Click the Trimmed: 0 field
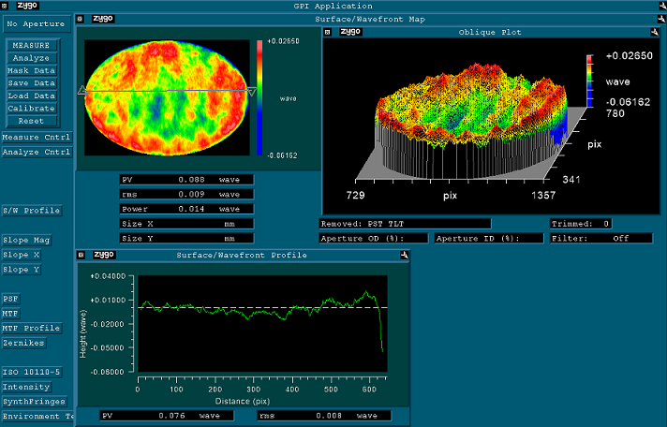 [x=581, y=224]
